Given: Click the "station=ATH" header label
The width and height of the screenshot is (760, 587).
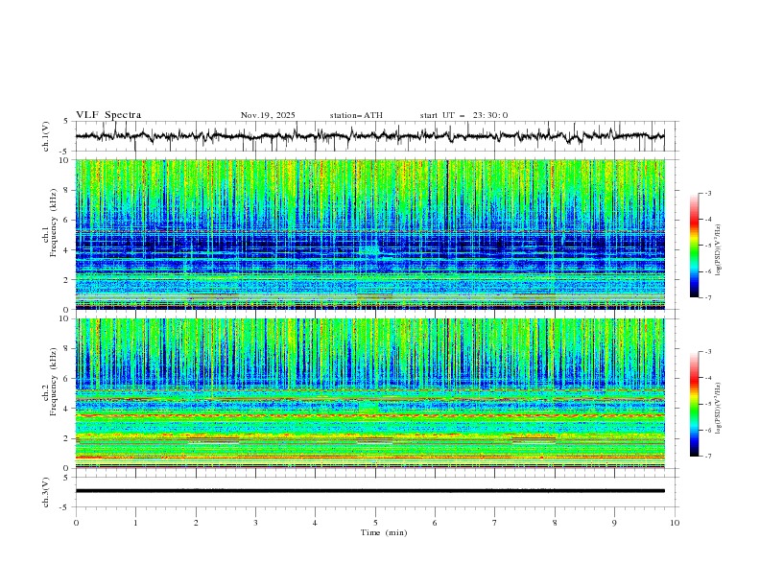Looking at the screenshot, I should (x=356, y=115).
